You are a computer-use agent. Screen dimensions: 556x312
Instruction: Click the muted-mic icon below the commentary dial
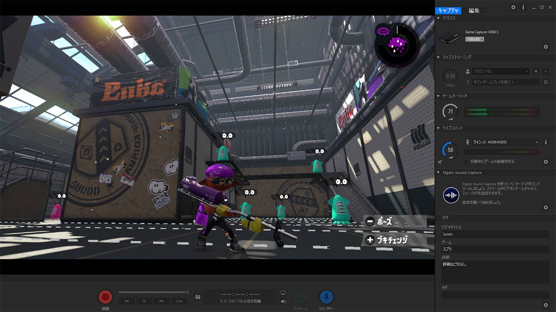441,162
